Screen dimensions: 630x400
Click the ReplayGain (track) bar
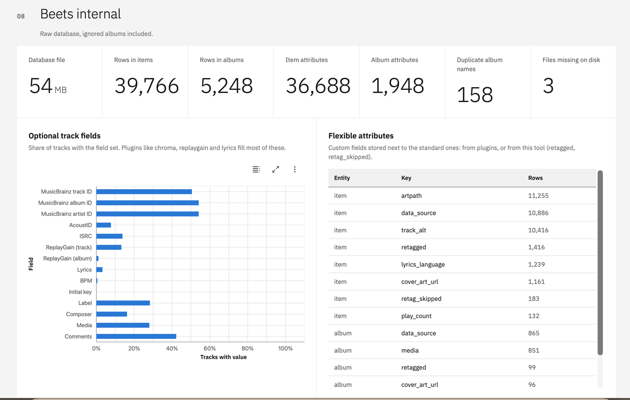109,247
